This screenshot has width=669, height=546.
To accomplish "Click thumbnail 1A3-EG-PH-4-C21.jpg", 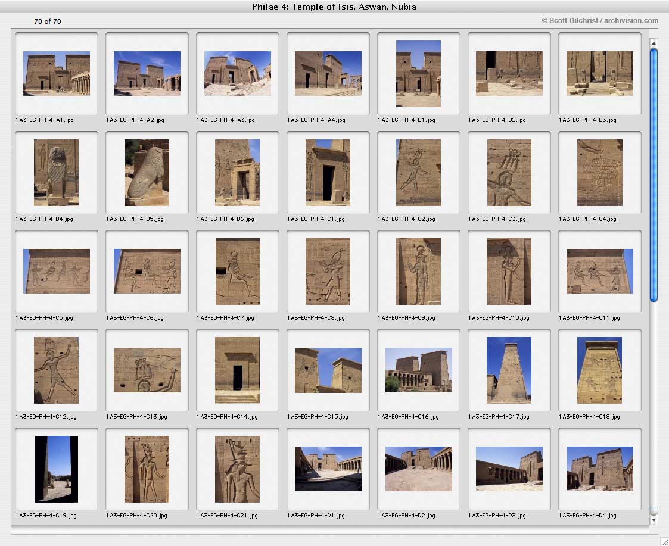I will [x=237, y=469].
